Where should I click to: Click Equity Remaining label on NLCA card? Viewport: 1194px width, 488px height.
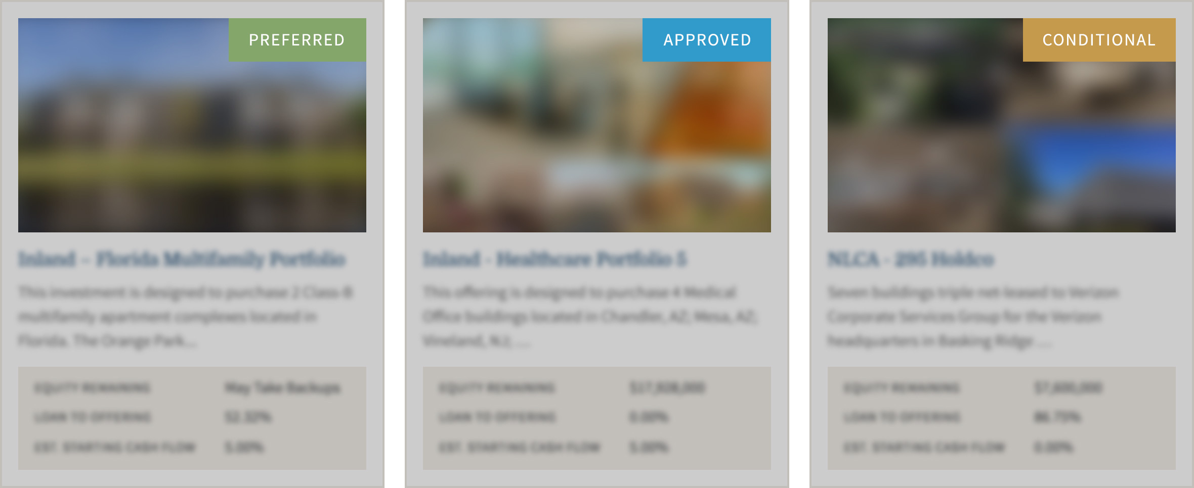coord(902,388)
